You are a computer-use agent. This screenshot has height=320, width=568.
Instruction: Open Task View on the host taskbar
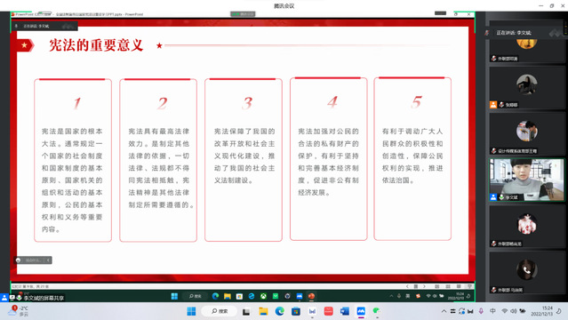[x=246, y=311]
